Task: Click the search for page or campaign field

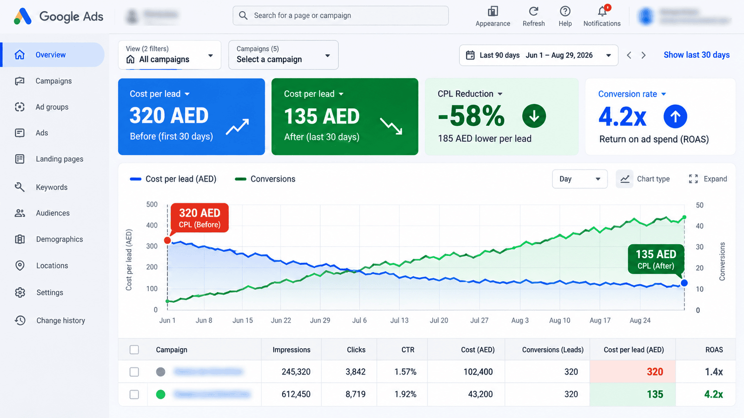Action: [x=341, y=15]
